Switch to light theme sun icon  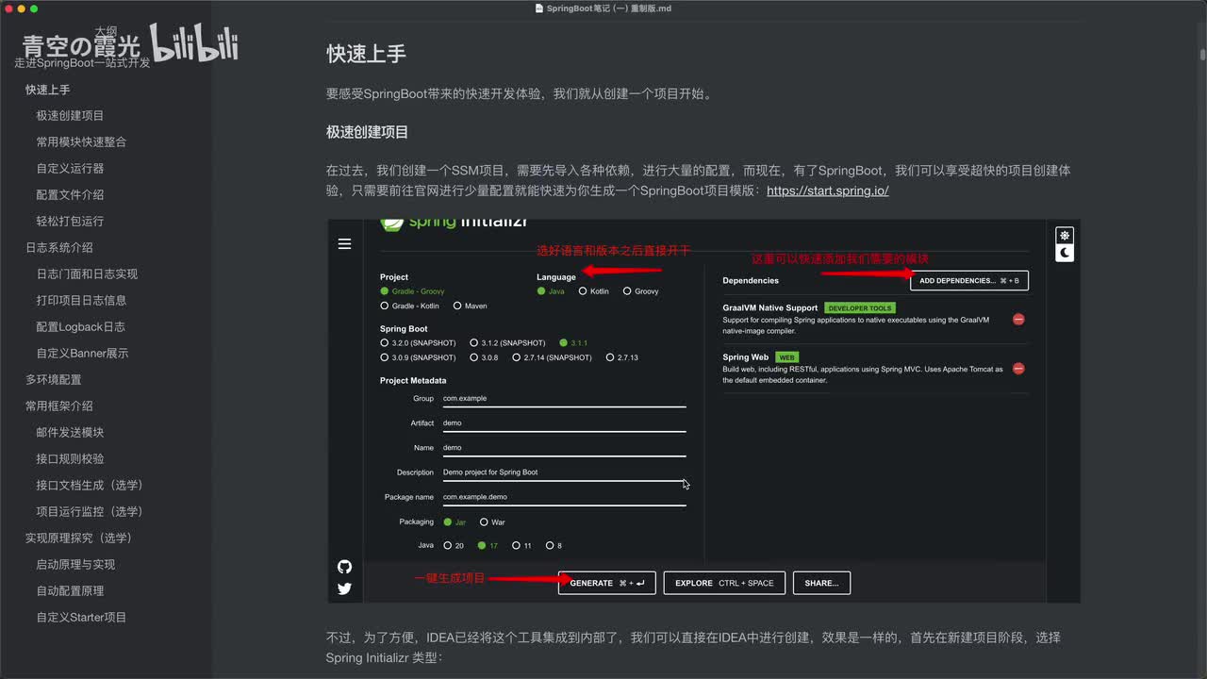coord(1065,235)
